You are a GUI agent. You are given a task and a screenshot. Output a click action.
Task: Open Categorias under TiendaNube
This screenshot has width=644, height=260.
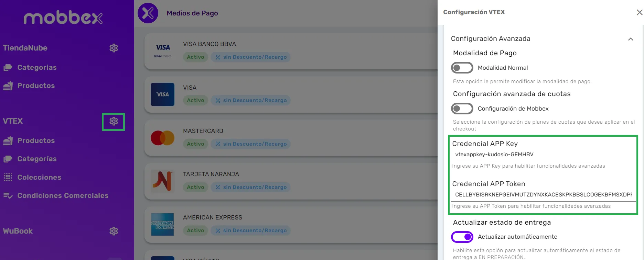tap(37, 68)
